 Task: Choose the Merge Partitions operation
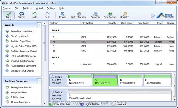[19, 92]
